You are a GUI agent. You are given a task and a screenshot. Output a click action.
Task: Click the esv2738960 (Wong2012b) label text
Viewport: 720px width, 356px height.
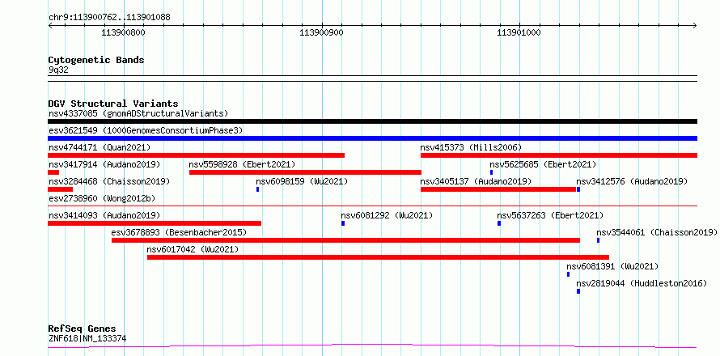coord(102,198)
